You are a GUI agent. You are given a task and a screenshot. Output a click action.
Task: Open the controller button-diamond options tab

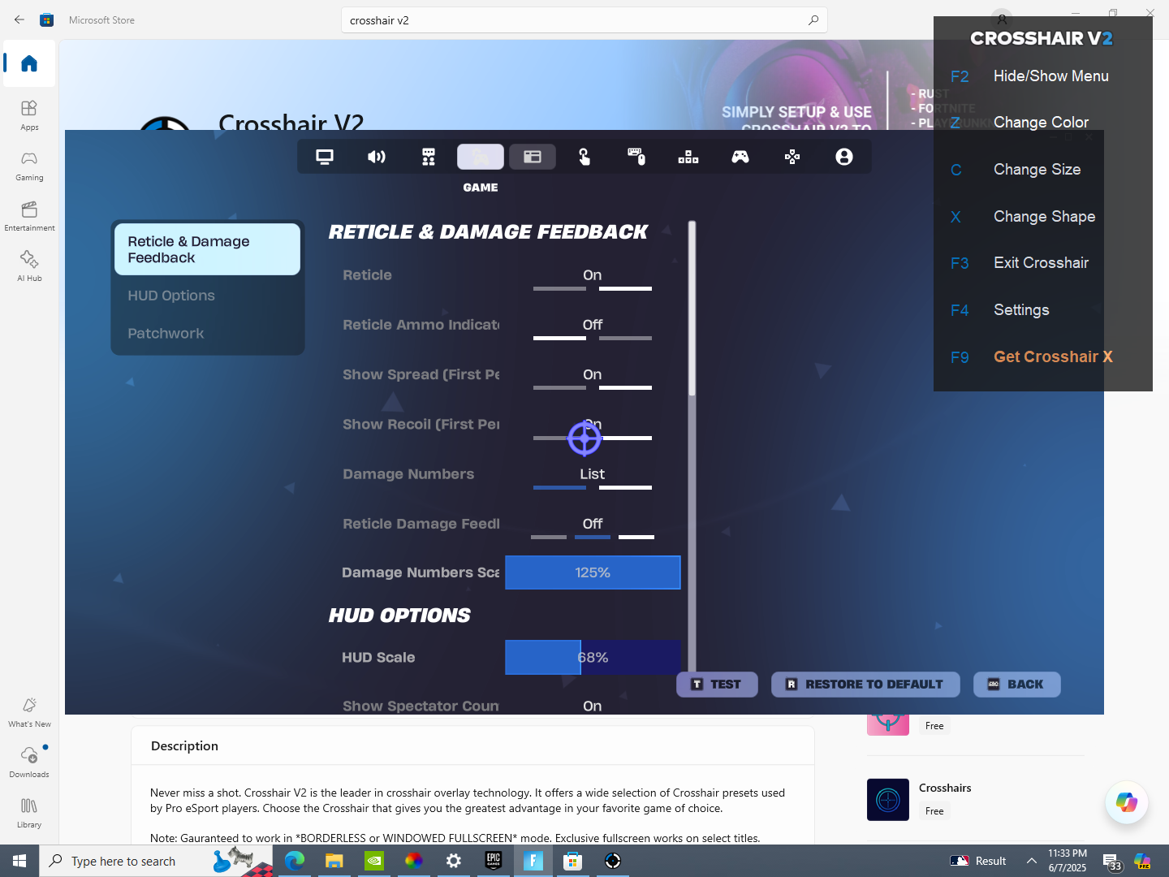pos(792,157)
